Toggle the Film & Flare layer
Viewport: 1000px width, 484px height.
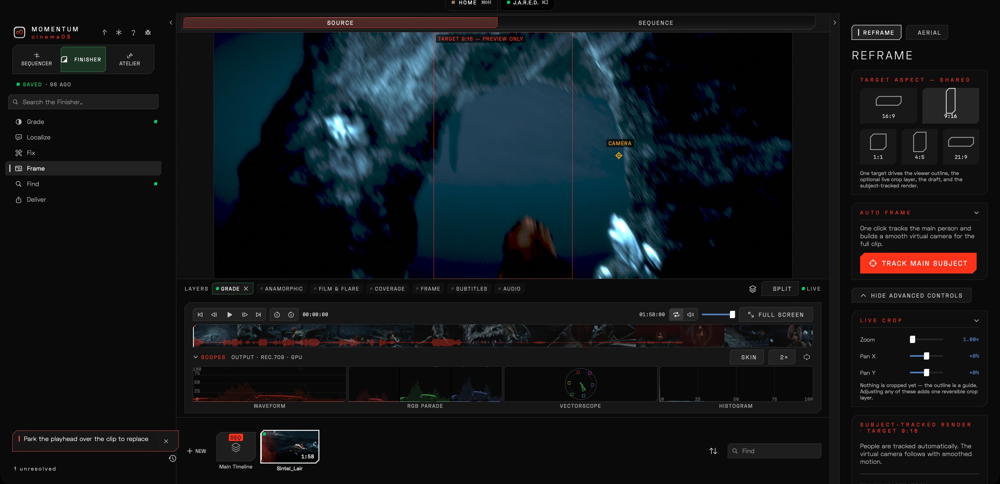pyautogui.click(x=336, y=289)
